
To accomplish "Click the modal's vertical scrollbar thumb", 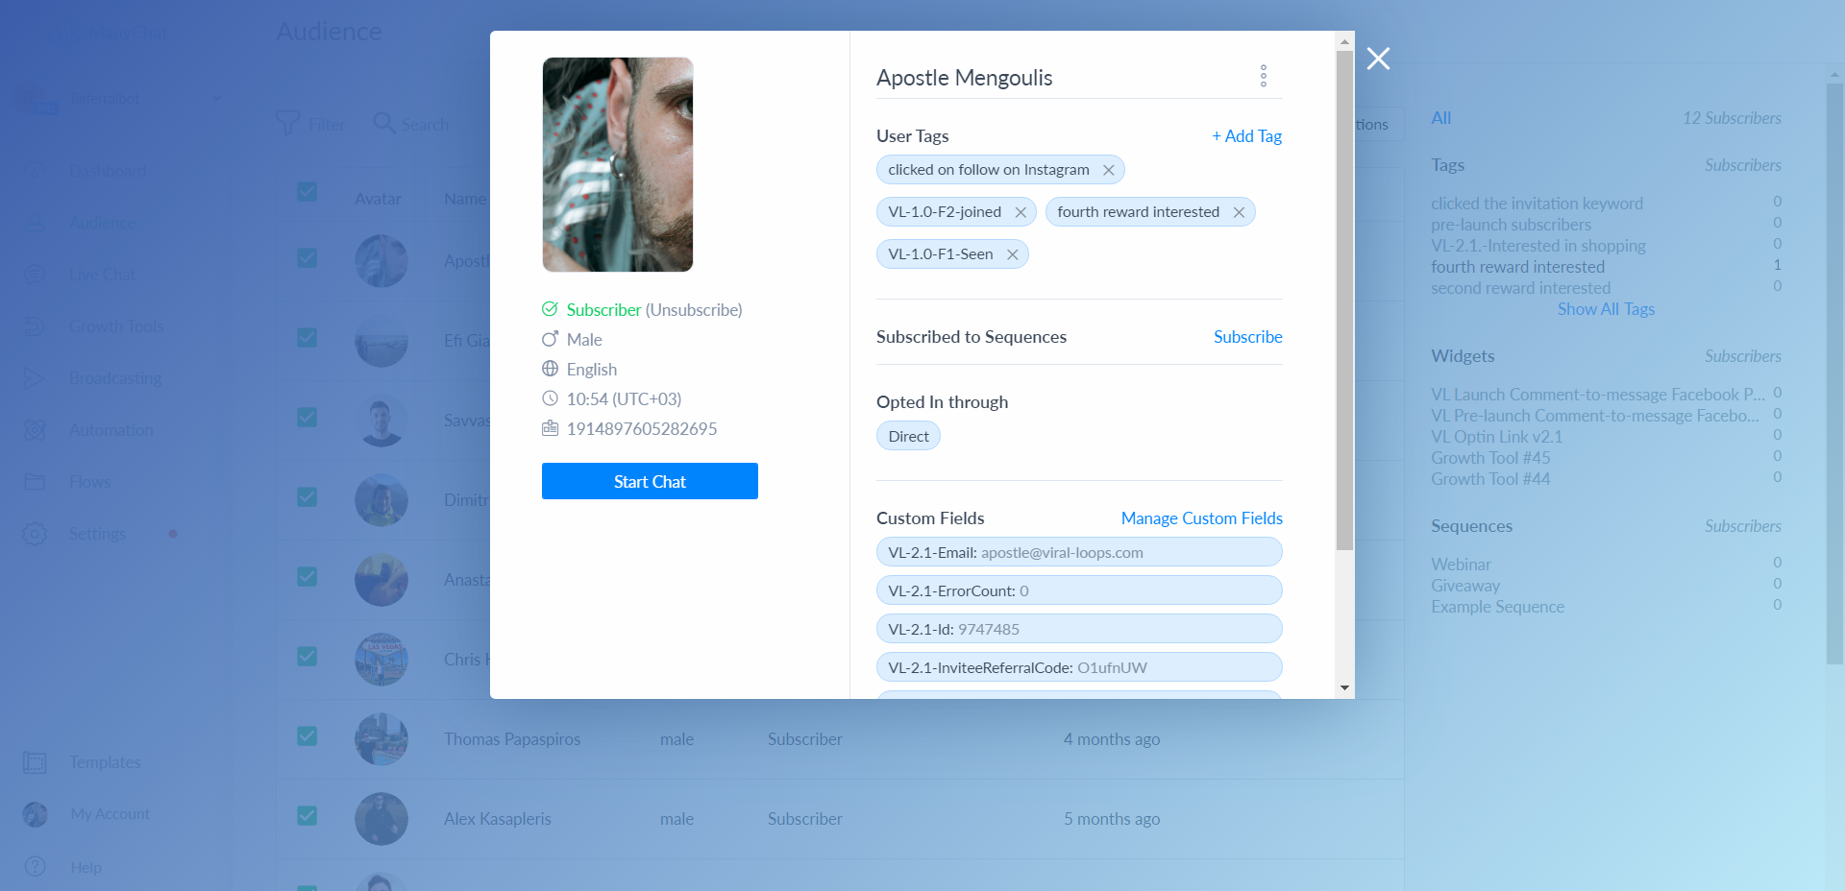I will (x=1344, y=301).
